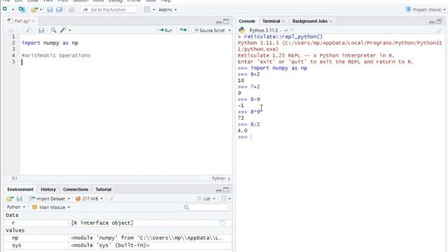Click the environment refresh options icon

(224, 198)
